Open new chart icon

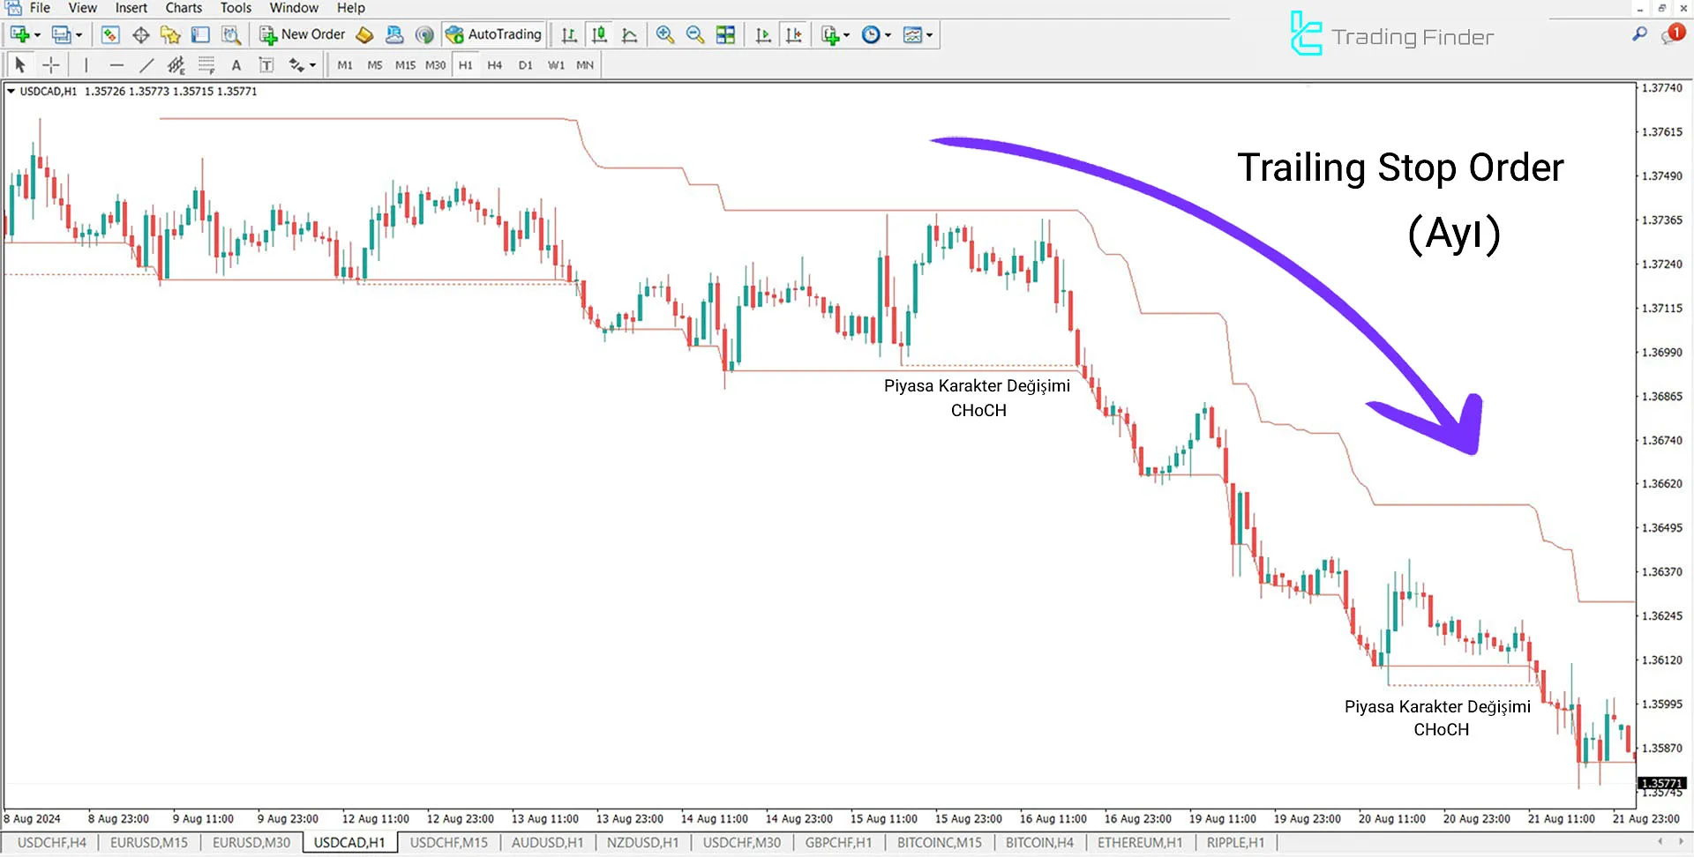19,34
